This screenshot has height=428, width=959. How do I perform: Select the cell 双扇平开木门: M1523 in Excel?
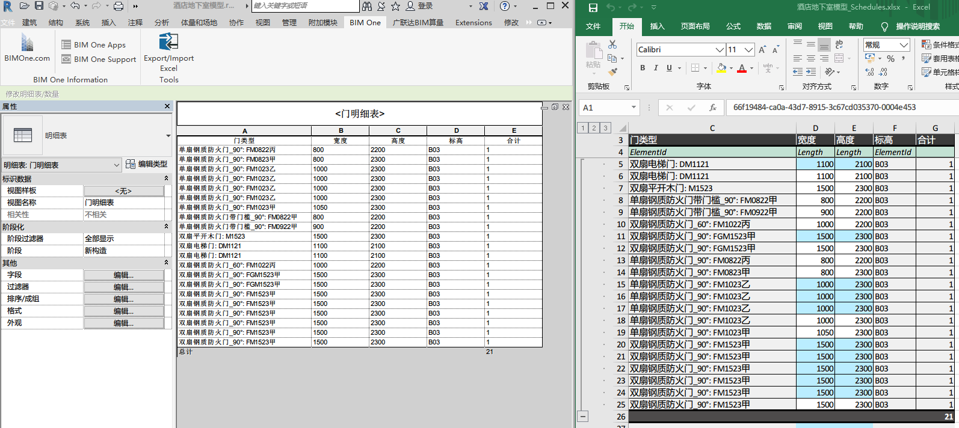[712, 188]
